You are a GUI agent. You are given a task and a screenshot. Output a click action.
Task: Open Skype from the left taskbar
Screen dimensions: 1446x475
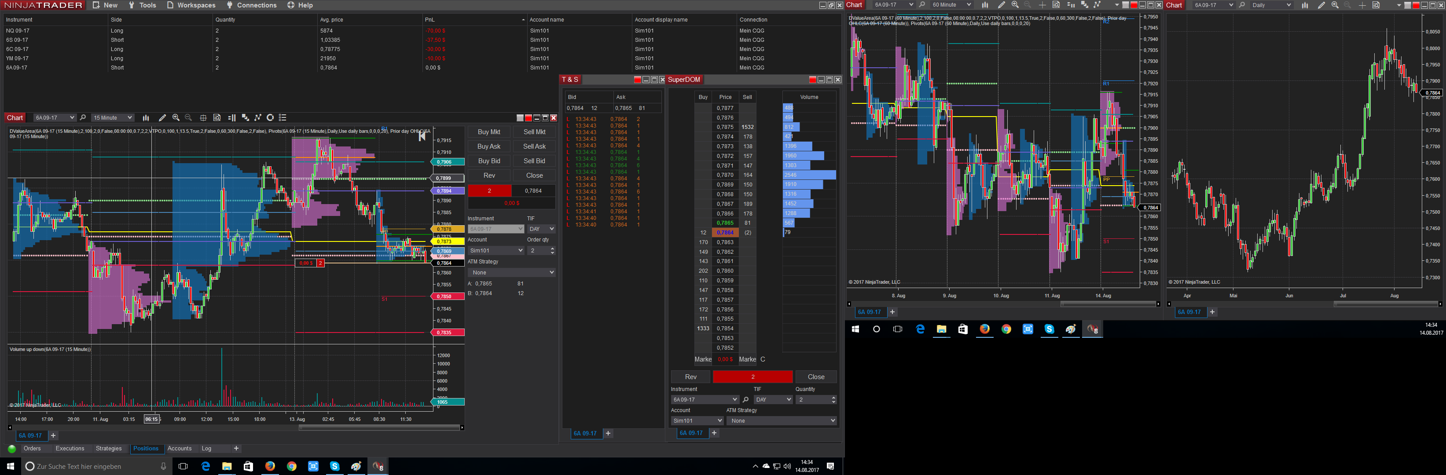click(334, 466)
